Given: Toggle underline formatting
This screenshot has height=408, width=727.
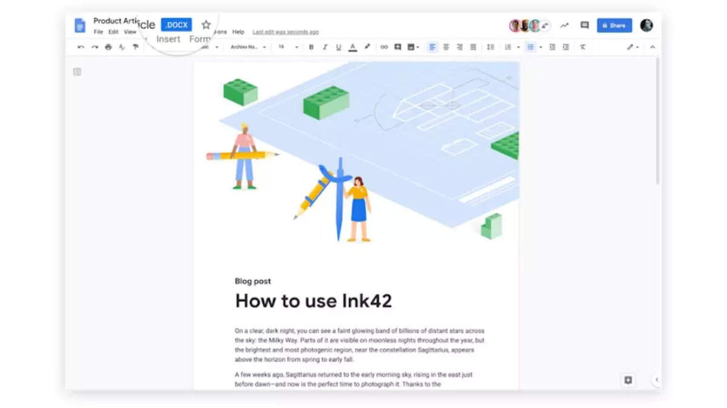Looking at the screenshot, I should (338, 47).
